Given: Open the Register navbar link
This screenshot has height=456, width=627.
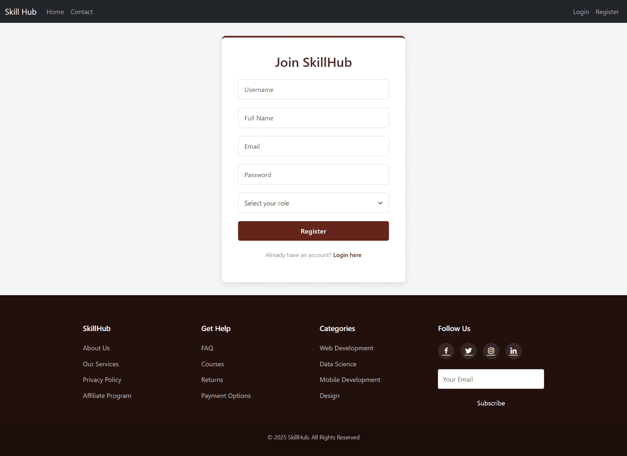Looking at the screenshot, I should [x=607, y=11].
